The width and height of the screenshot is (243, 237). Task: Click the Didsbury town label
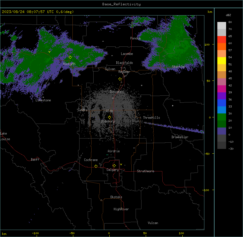coord(108,121)
